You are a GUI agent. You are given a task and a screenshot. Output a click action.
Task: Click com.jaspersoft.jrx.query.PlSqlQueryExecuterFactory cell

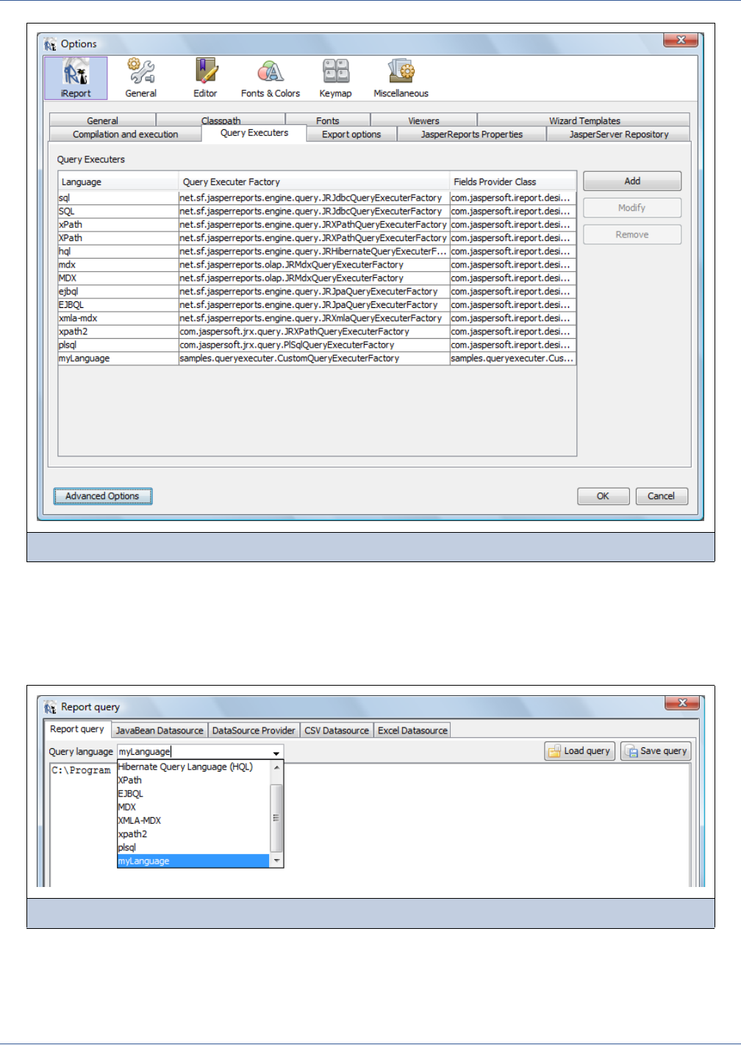314,345
